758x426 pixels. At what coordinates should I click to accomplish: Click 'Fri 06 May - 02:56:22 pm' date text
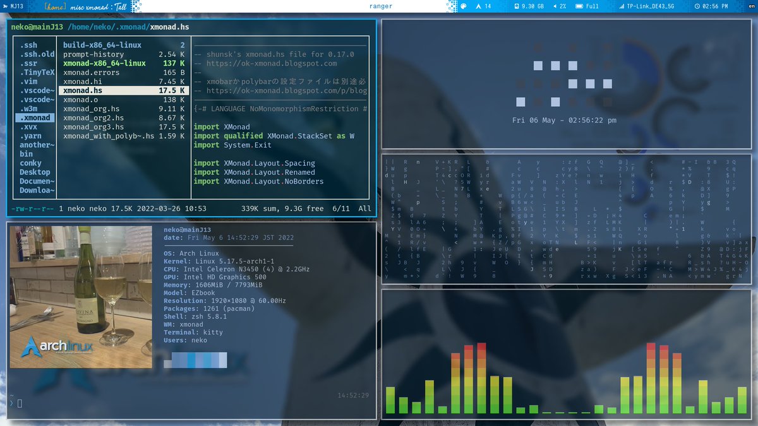[565, 120]
